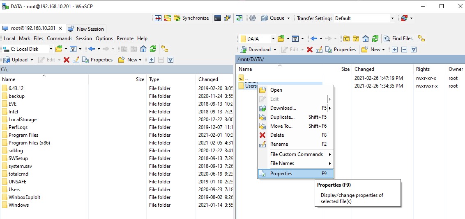
Task: Click the local select files plus icon
Action: tap(152, 60)
